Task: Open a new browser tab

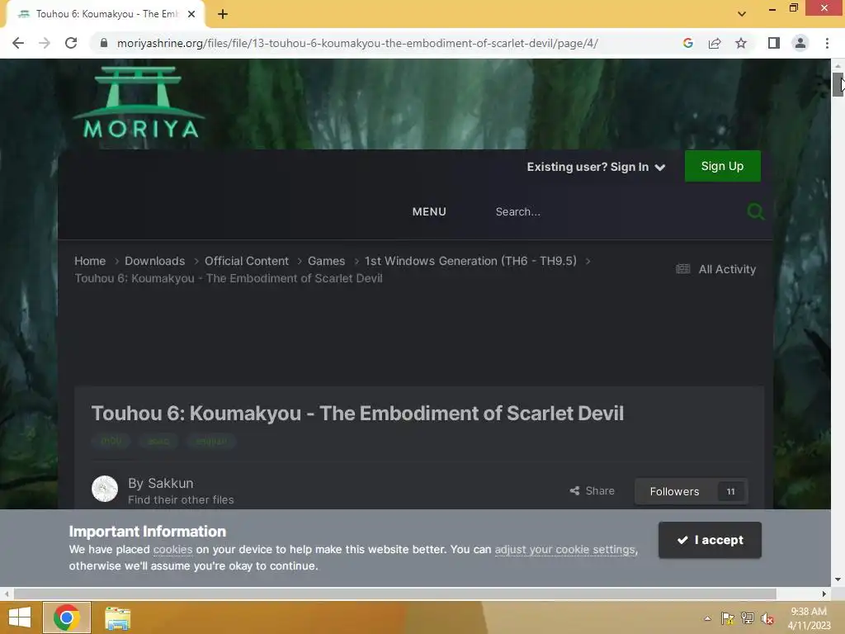Action: point(223,14)
